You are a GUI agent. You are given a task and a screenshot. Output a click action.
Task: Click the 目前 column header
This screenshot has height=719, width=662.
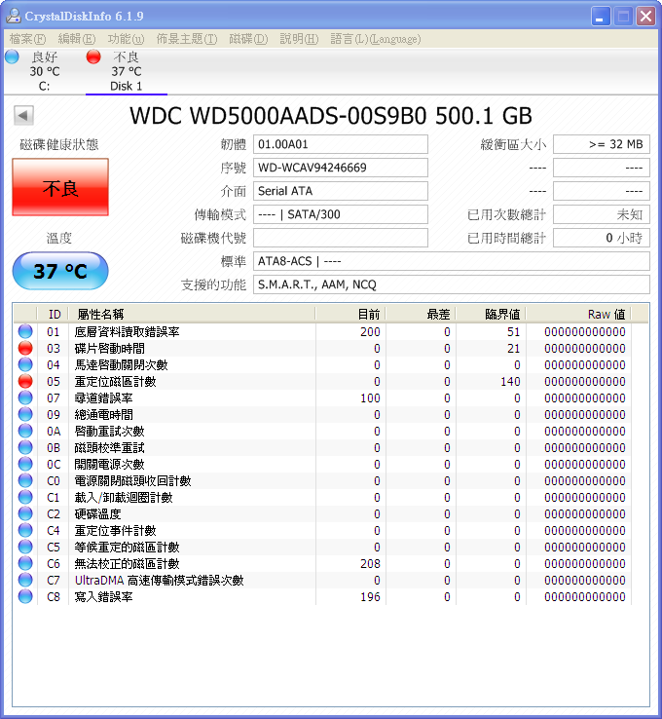pyautogui.click(x=350, y=314)
